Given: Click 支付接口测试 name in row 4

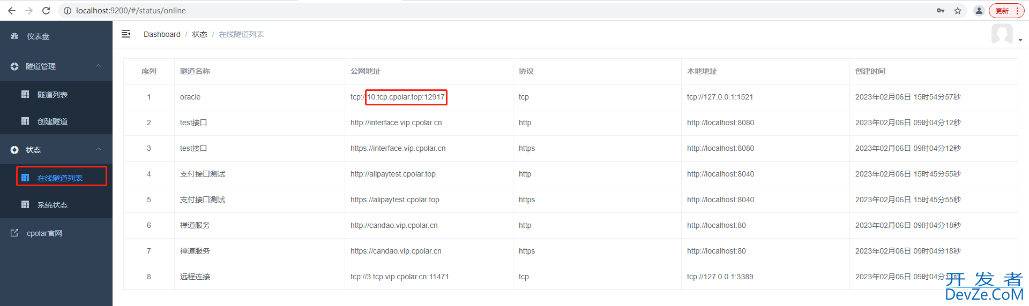Looking at the screenshot, I should (x=203, y=174).
